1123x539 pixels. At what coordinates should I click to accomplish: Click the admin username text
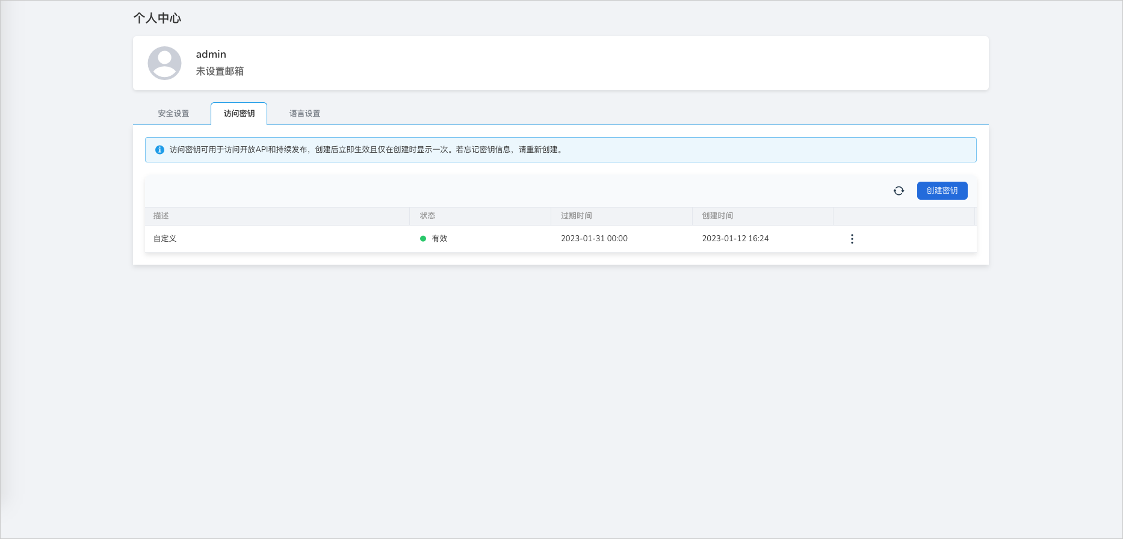211,54
